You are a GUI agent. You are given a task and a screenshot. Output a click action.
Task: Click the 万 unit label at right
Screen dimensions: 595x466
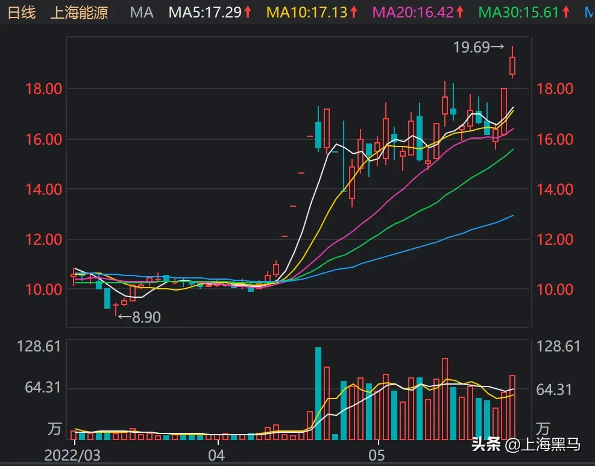pos(543,429)
